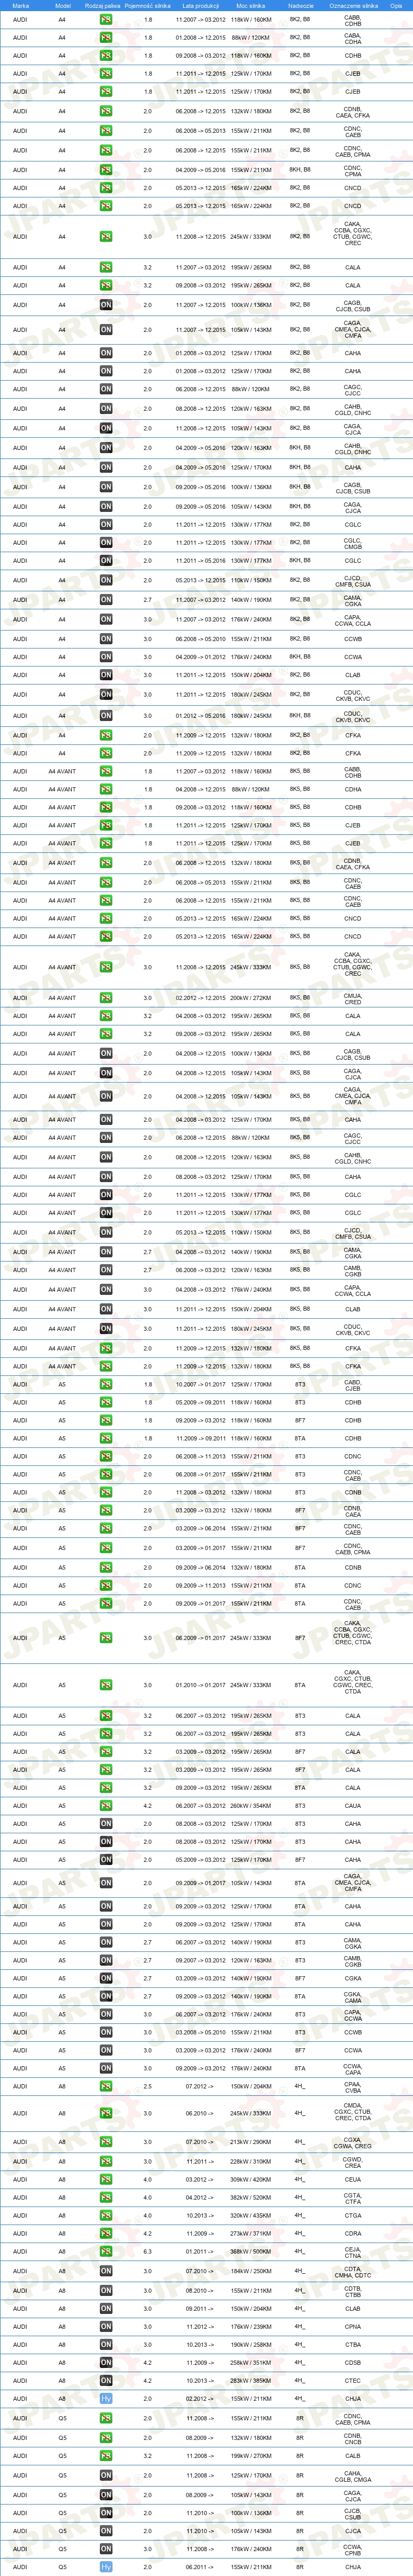Viewport: 413px width, 2576px height.
Task: Click the 'Rodzaj paliwa' column header
Action: [103, 5]
